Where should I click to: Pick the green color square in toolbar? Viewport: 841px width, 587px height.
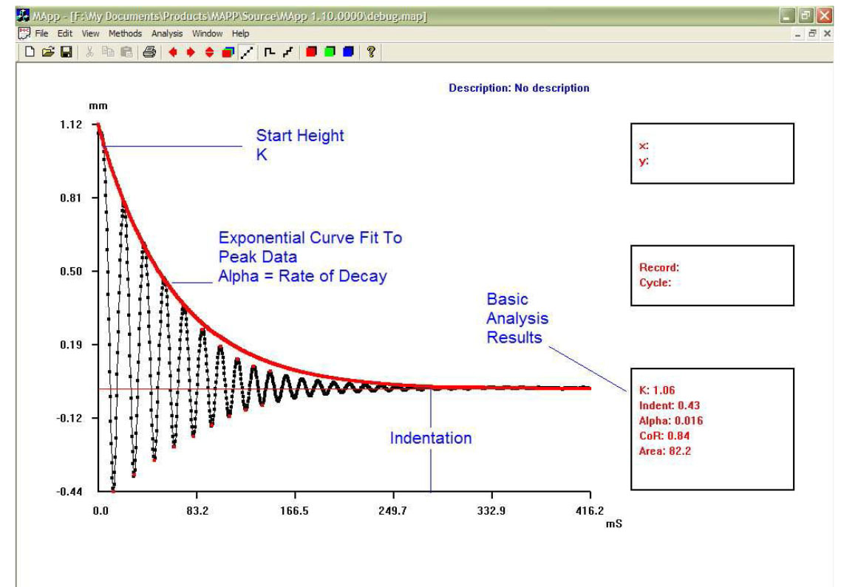point(330,52)
